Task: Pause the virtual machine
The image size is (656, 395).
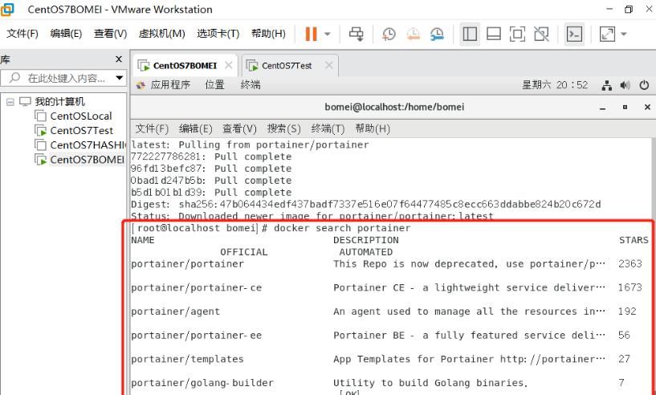Action: pos(311,34)
